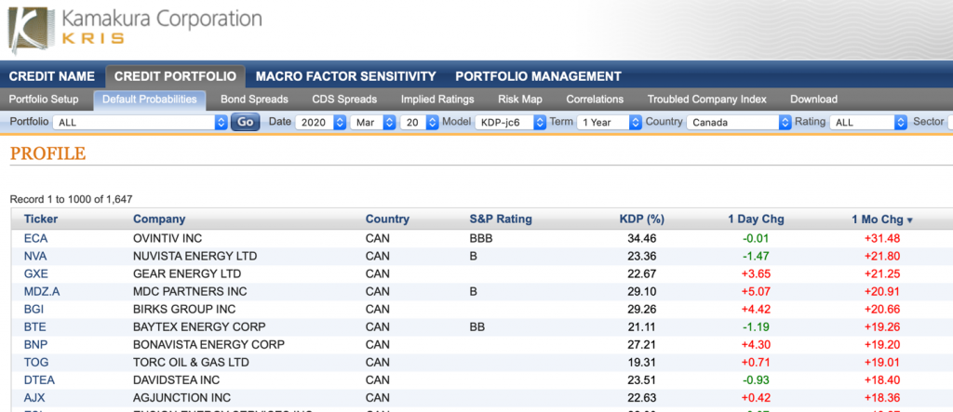Select AGJUNCTION INC company name

(x=181, y=398)
